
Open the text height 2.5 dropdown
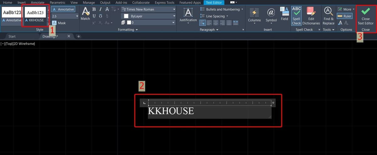tap(65, 16)
